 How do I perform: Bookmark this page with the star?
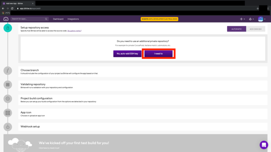pos(258,8)
